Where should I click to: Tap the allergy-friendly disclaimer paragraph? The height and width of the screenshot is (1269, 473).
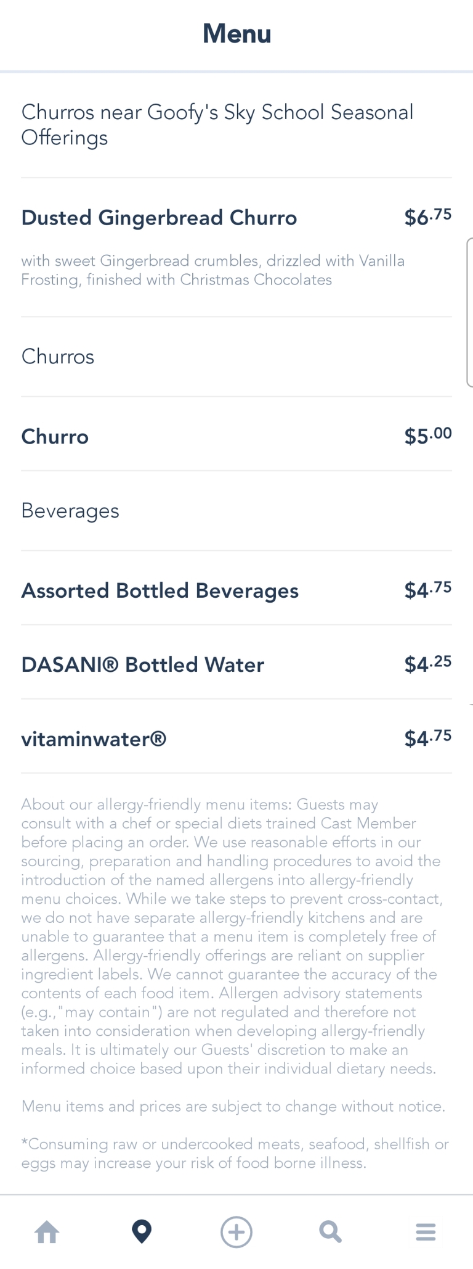pos(232,936)
